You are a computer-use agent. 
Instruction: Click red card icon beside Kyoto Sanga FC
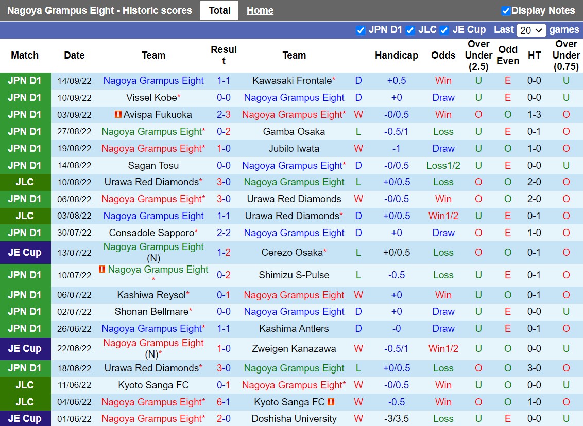click(331, 402)
